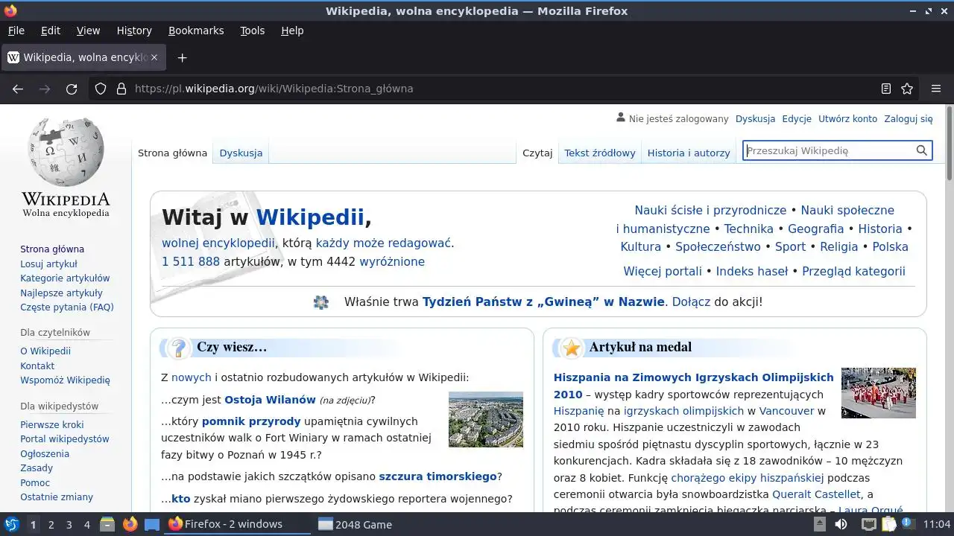Image resolution: width=954 pixels, height=536 pixels.
Task: Open the Help menu
Action: (292, 31)
